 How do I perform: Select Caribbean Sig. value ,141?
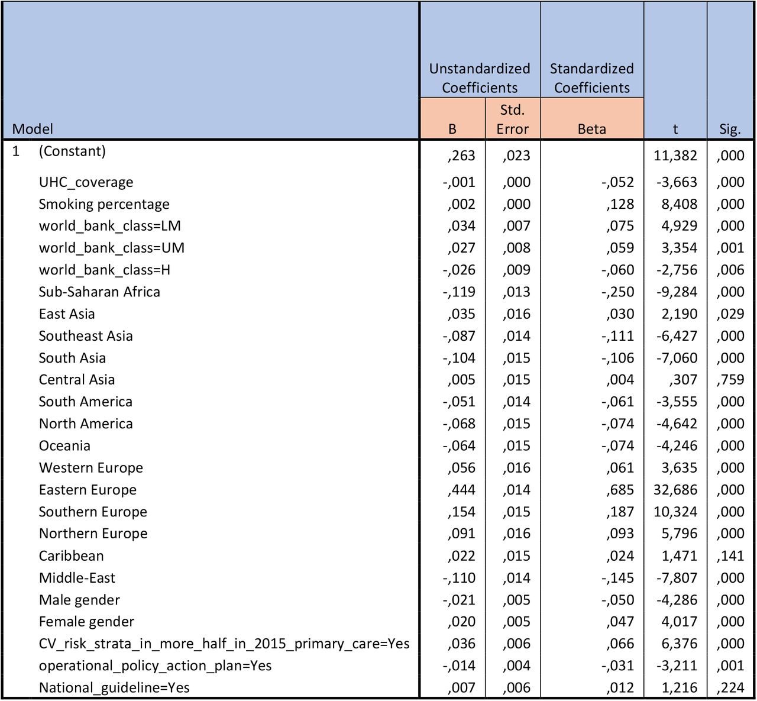(730, 556)
